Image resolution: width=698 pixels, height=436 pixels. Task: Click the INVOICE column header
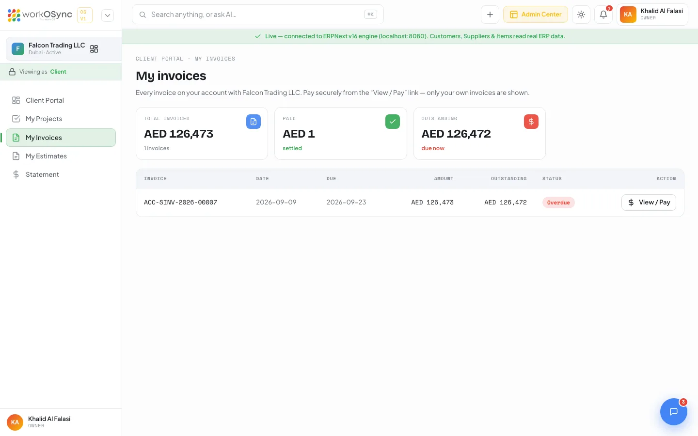click(x=155, y=179)
